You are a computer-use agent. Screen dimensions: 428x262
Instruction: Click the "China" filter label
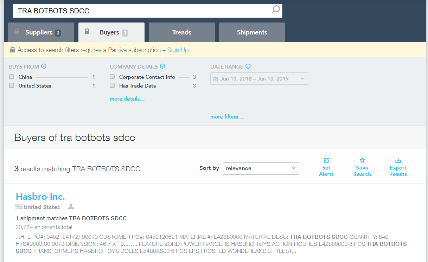[25, 77]
